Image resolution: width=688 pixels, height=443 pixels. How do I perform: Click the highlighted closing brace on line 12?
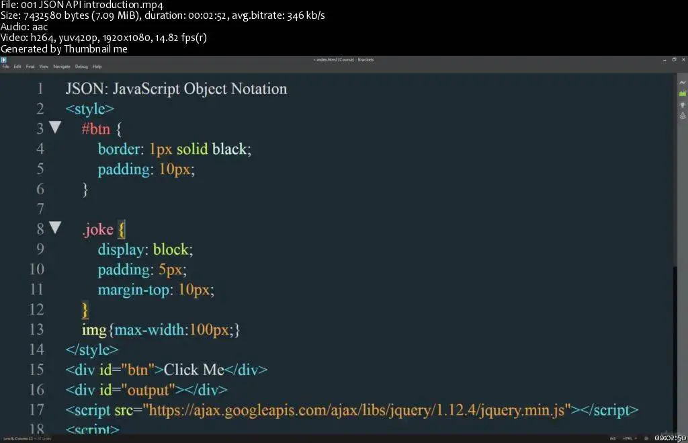85,310
